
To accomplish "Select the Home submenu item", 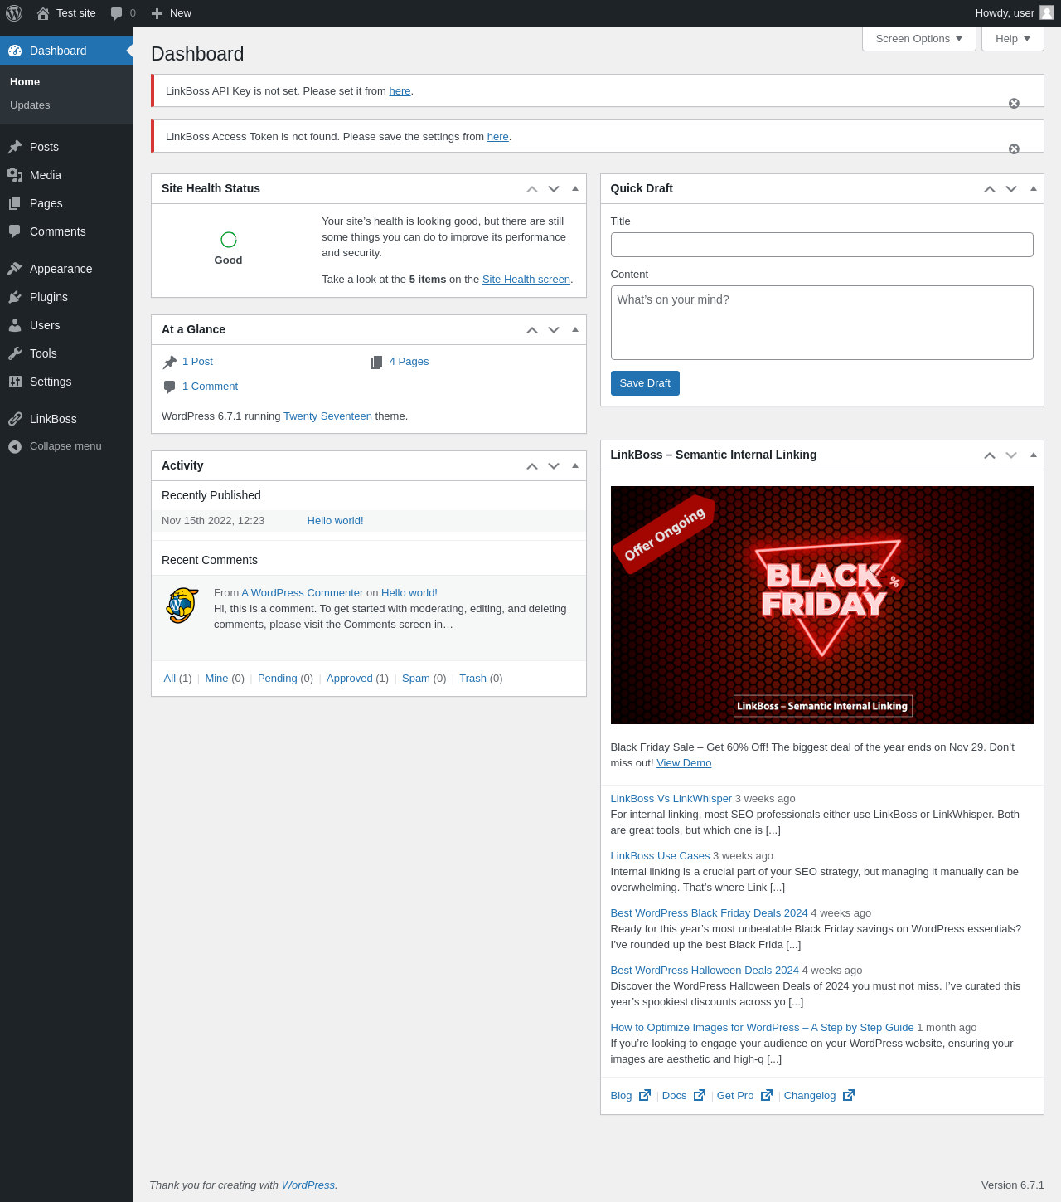I will pyautogui.click(x=25, y=82).
